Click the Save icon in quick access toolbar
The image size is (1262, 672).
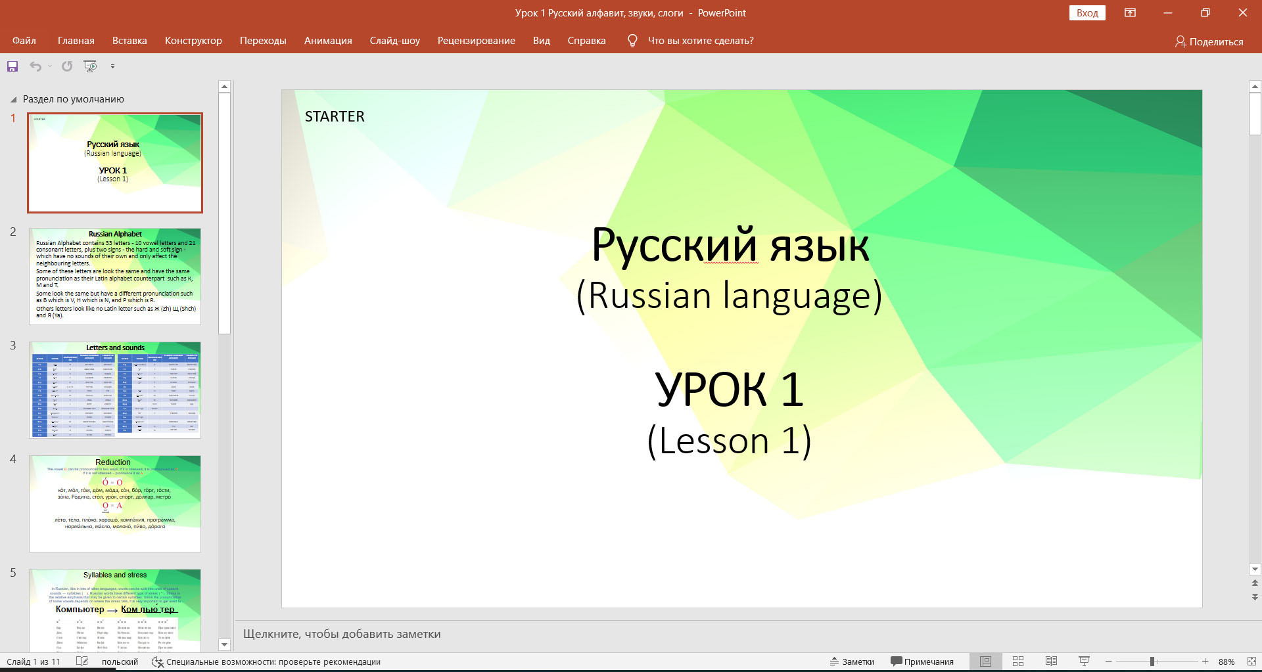click(x=12, y=66)
